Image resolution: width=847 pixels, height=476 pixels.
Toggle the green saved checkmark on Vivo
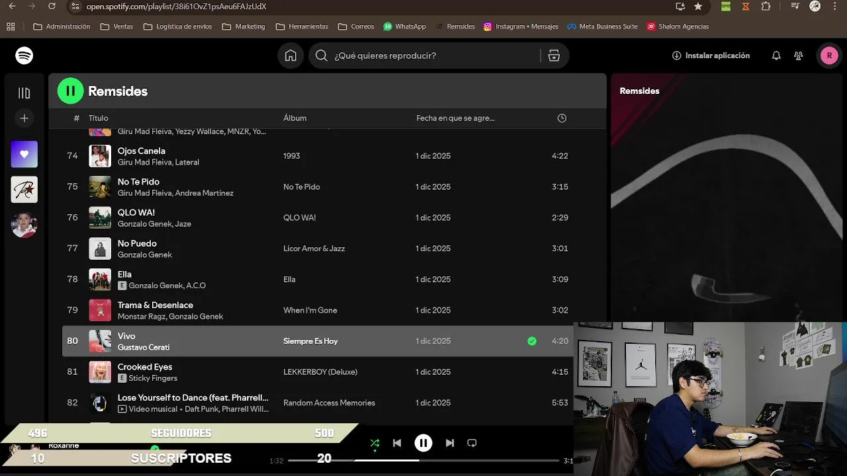coord(532,341)
